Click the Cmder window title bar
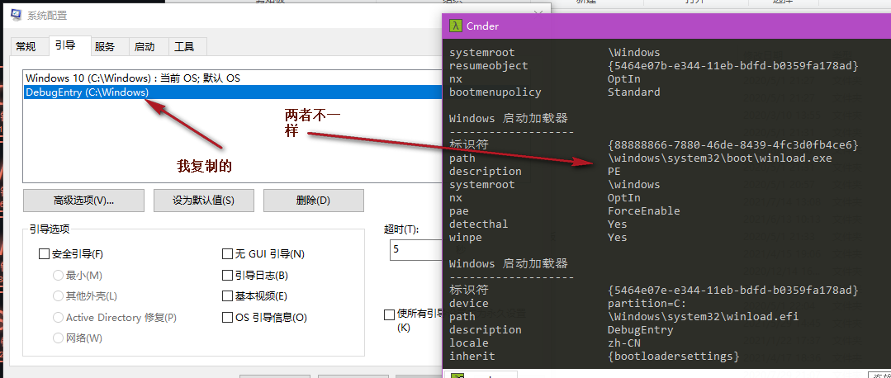The image size is (891, 378). pos(666,26)
